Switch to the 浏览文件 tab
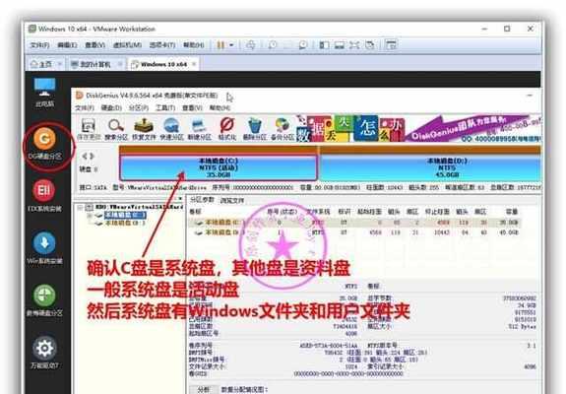Image resolution: width=566 pixels, height=394 pixels. coord(232,200)
